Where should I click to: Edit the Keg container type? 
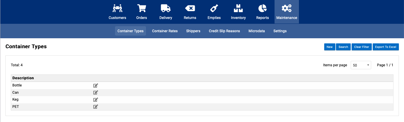click(x=96, y=100)
